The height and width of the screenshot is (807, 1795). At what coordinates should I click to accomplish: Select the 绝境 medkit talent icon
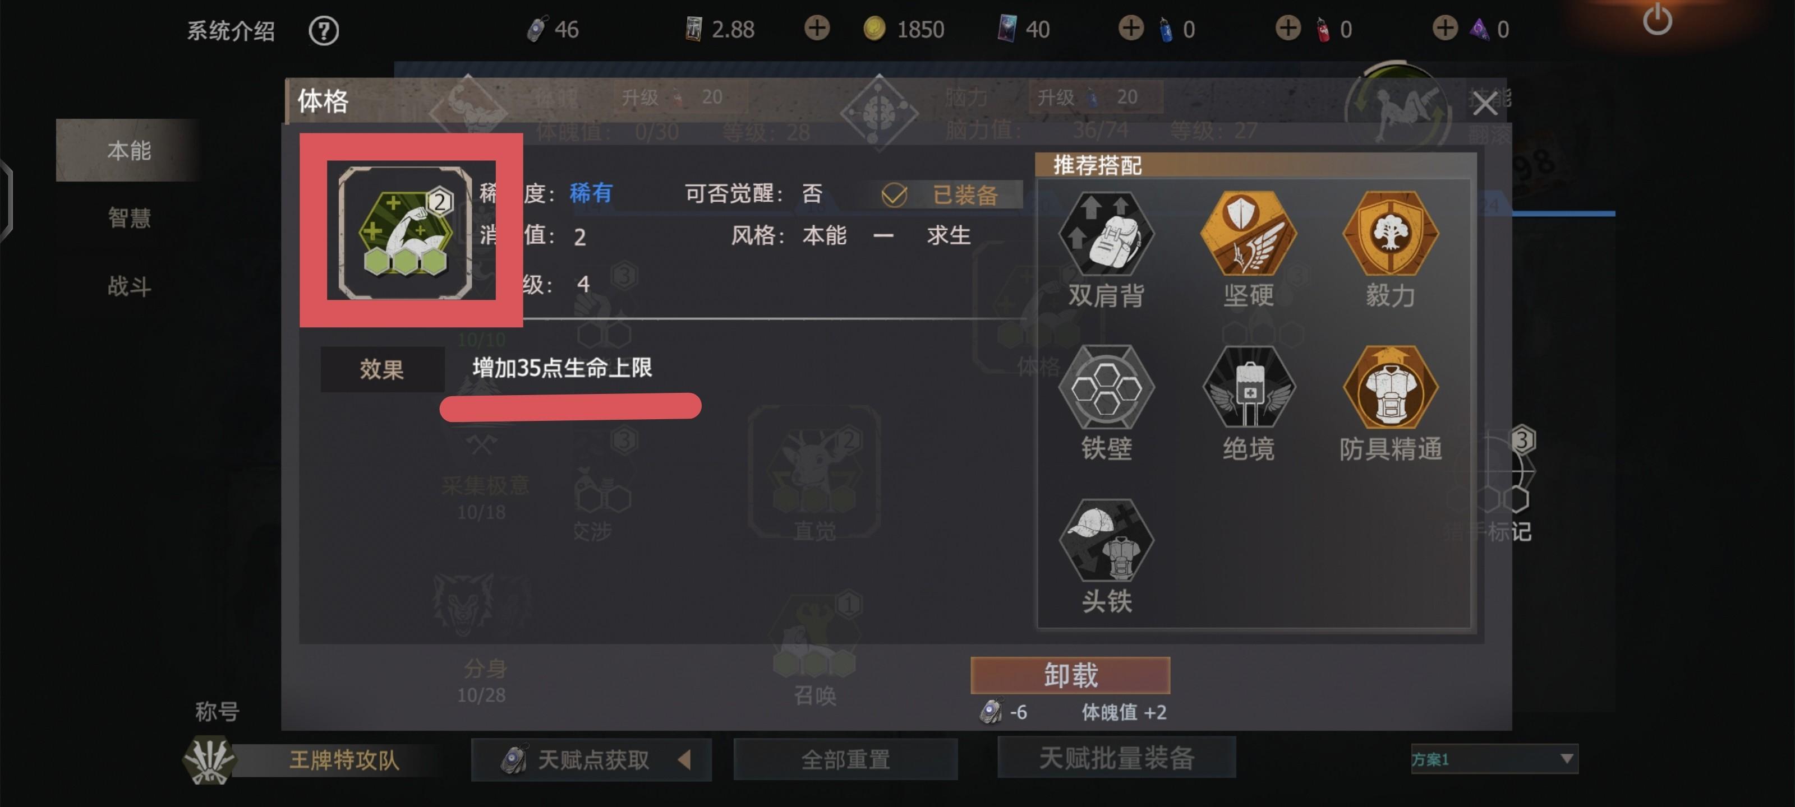1248,388
